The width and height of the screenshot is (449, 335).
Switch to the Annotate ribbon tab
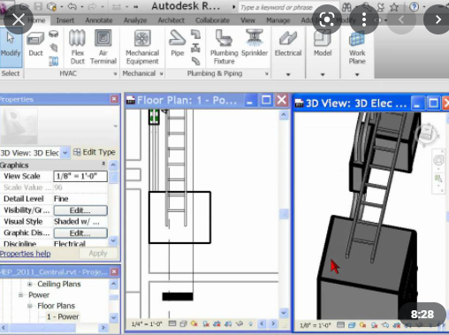click(99, 20)
